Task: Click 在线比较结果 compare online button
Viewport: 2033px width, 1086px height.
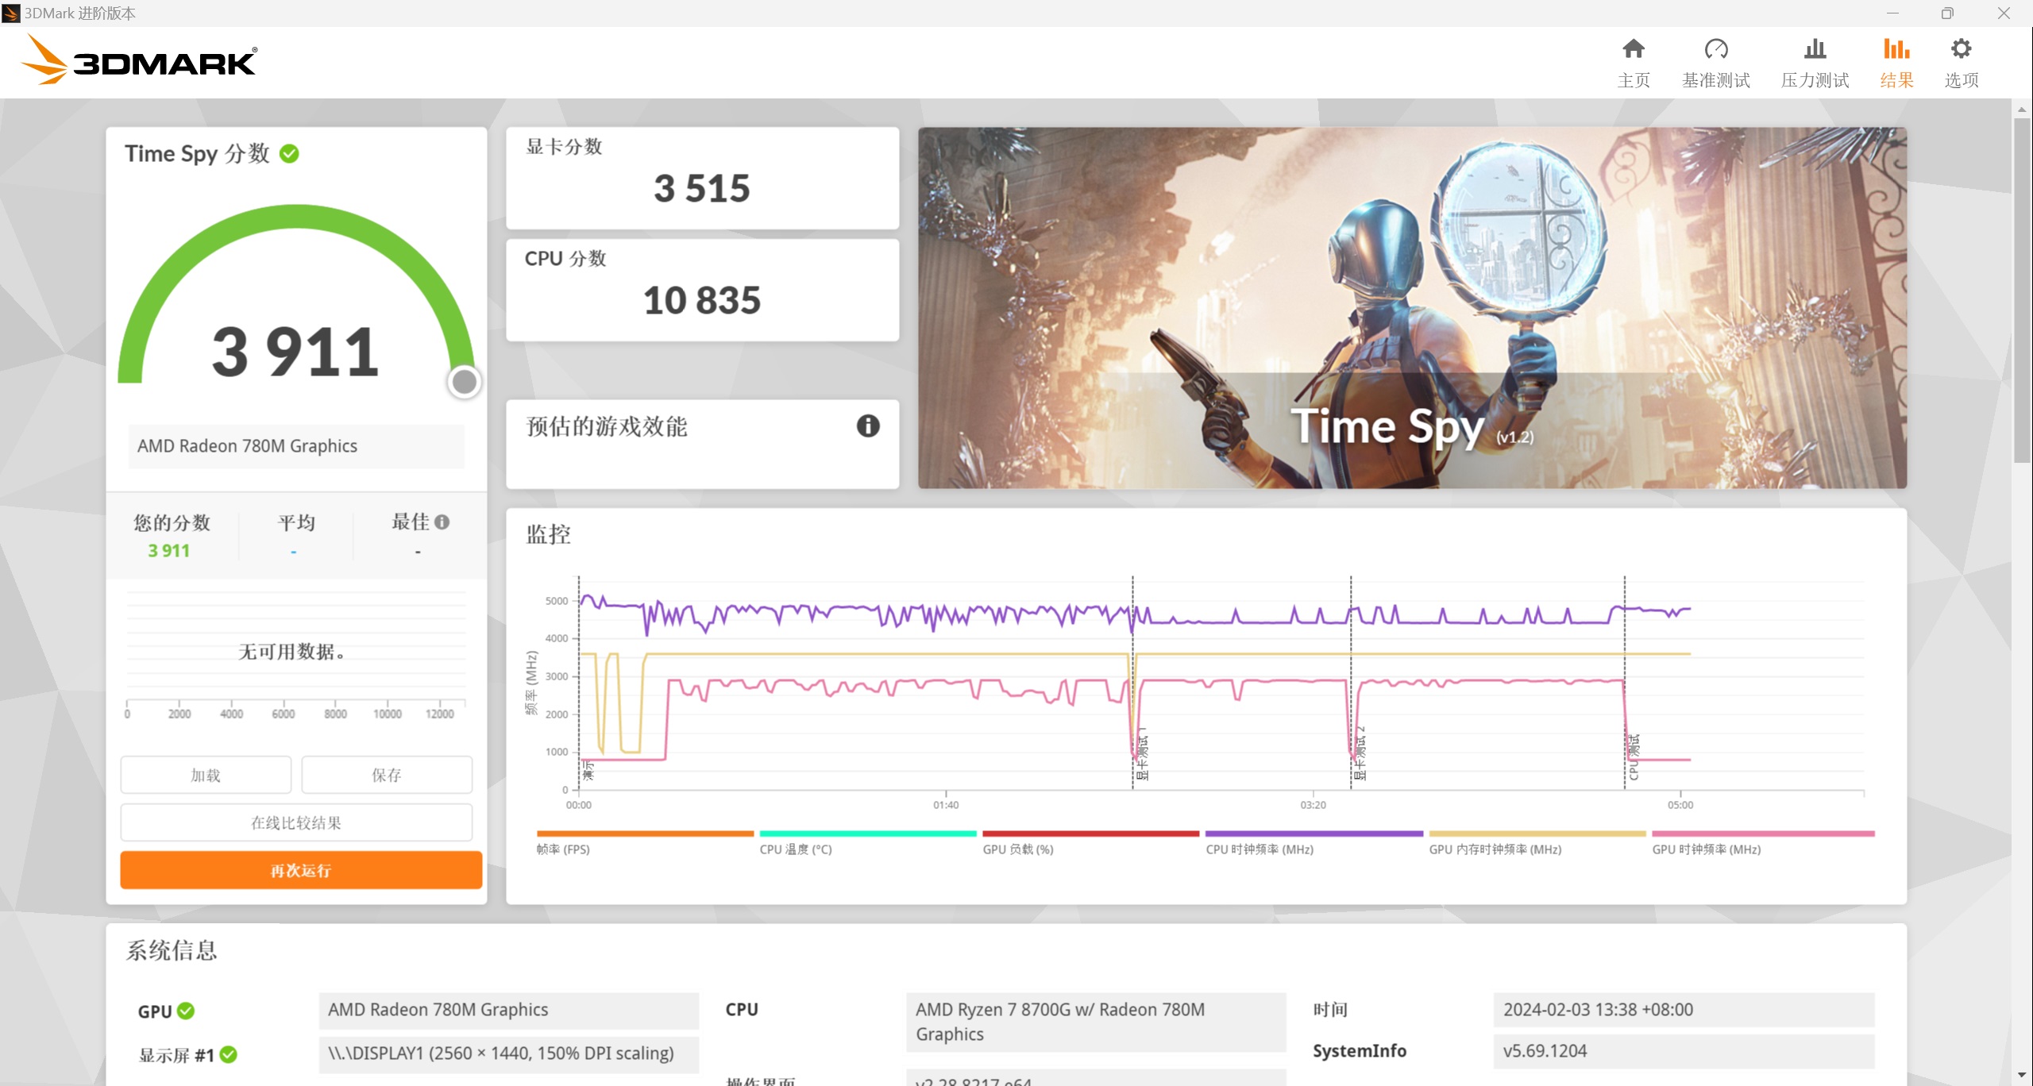Action: (296, 822)
